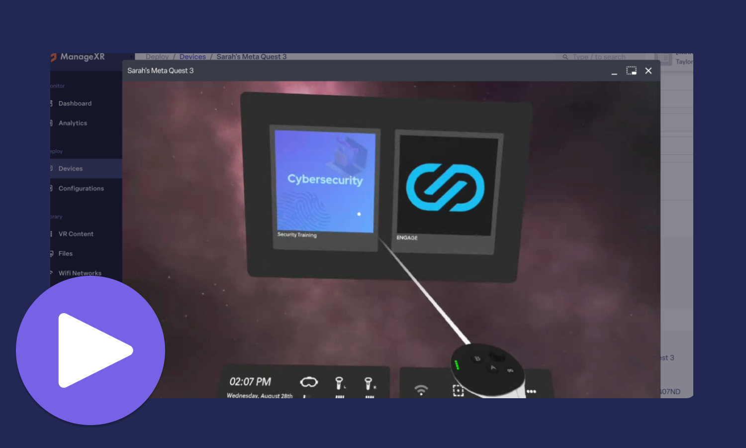746x448 pixels.
Task: Select Devices in the sidebar
Action: 71,169
